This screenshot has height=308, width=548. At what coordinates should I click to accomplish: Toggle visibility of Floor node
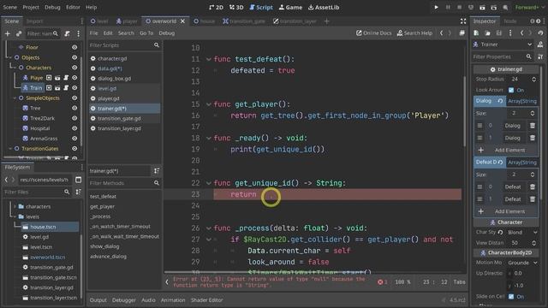tap(74, 47)
